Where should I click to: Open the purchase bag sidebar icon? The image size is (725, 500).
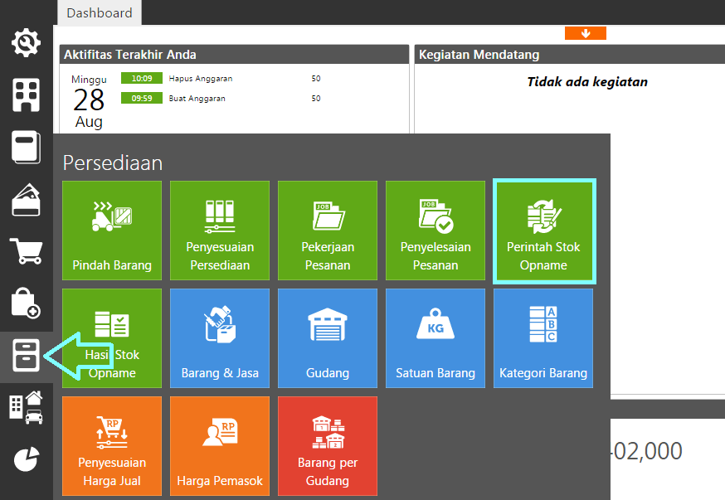pyautogui.click(x=26, y=303)
